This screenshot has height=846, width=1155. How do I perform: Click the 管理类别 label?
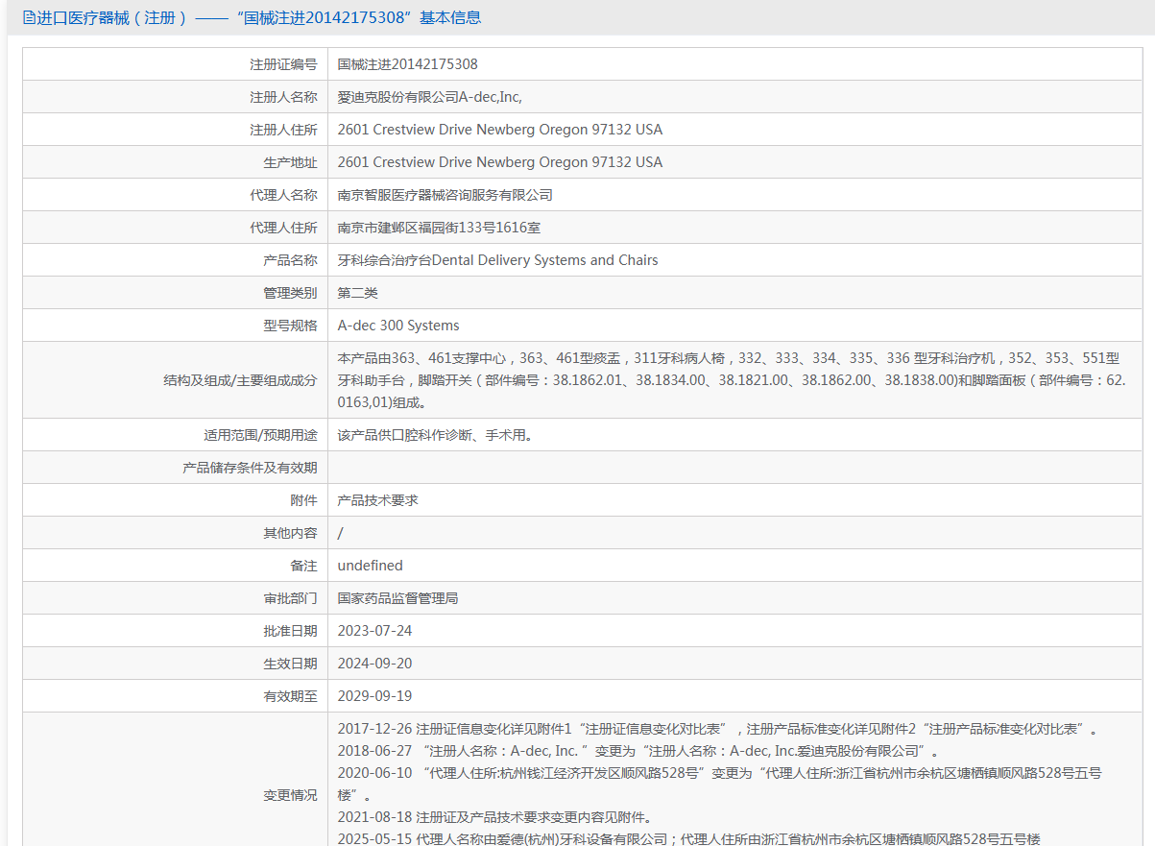pyautogui.click(x=290, y=293)
